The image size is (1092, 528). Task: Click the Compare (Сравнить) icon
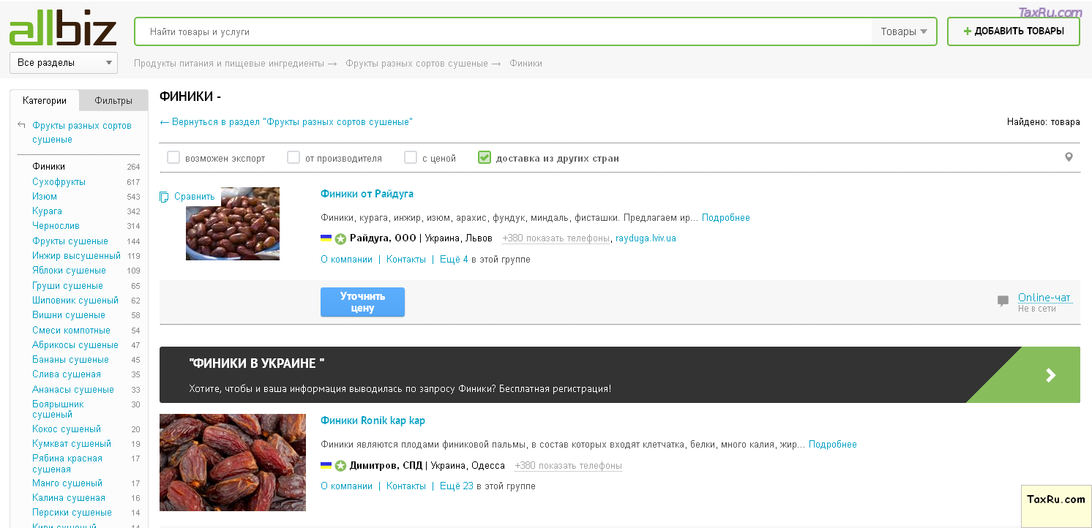coord(165,197)
